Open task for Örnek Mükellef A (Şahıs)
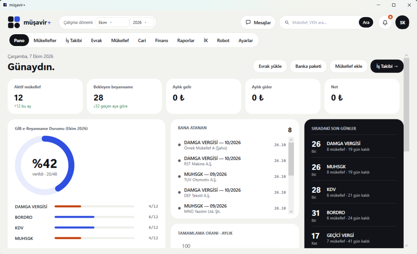 coord(232,145)
